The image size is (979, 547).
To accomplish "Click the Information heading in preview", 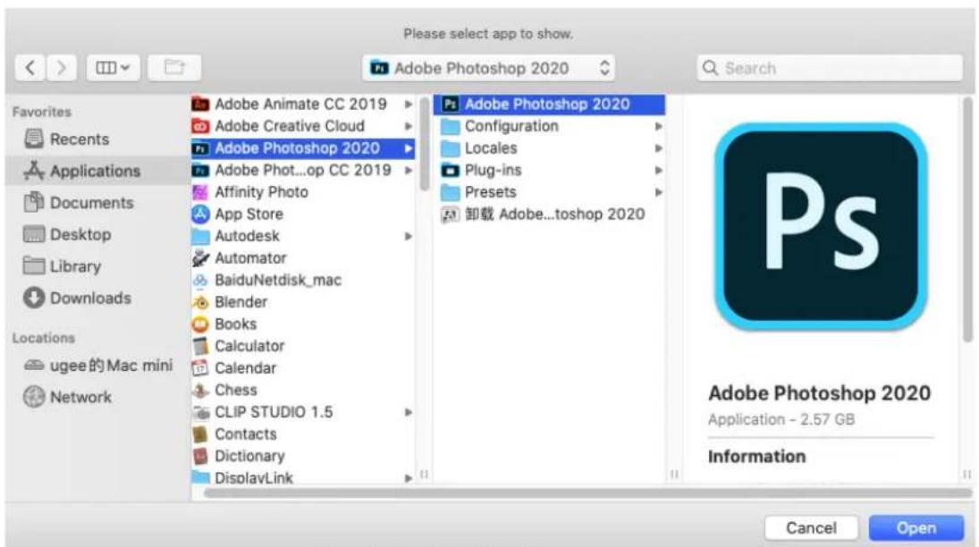I will tap(756, 457).
